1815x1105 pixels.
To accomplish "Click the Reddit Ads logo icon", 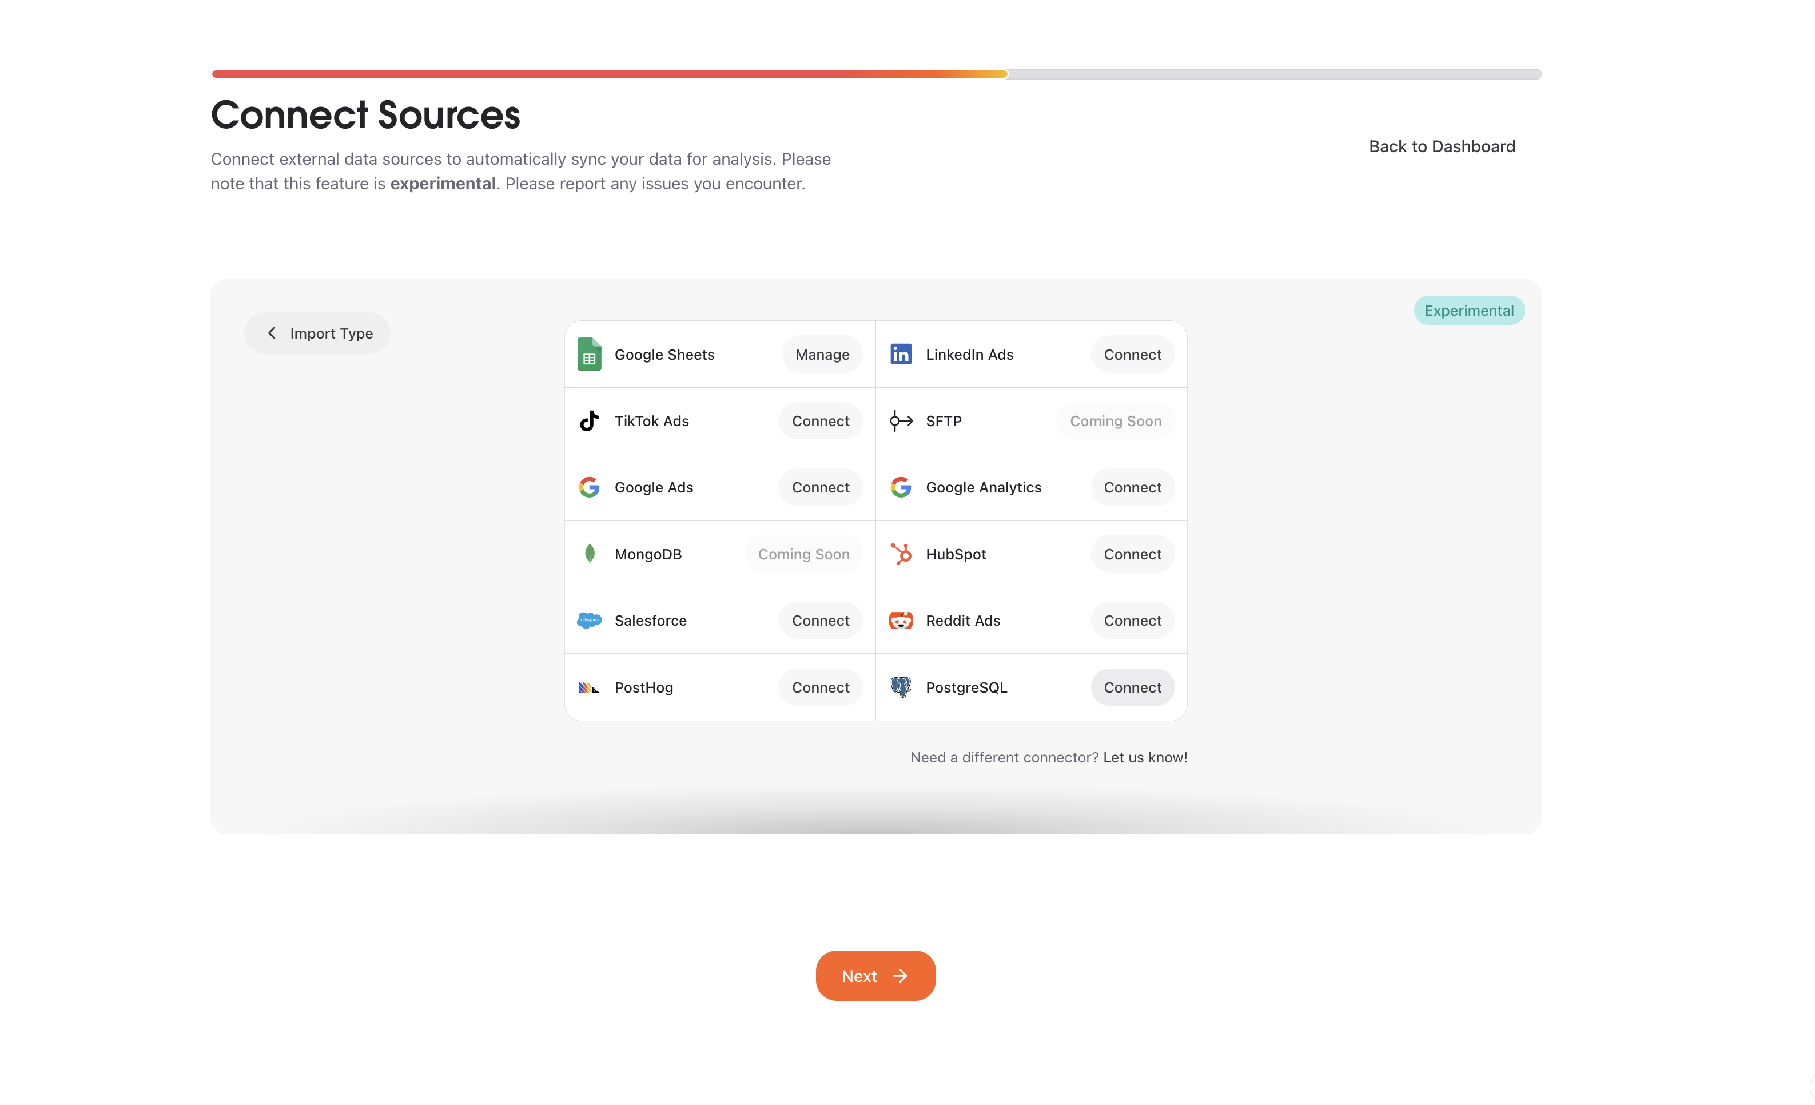I will pyautogui.click(x=900, y=620).
